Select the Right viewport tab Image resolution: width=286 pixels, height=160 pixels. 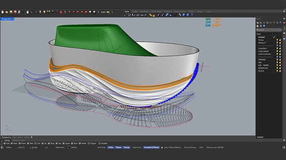(x=27, y=137)
